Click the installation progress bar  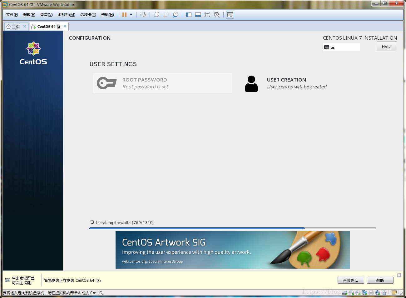point(233,228)
